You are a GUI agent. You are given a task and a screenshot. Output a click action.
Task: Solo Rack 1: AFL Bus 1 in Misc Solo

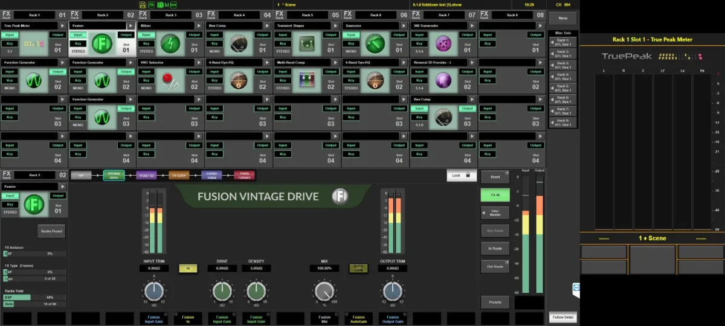[563, 42]
